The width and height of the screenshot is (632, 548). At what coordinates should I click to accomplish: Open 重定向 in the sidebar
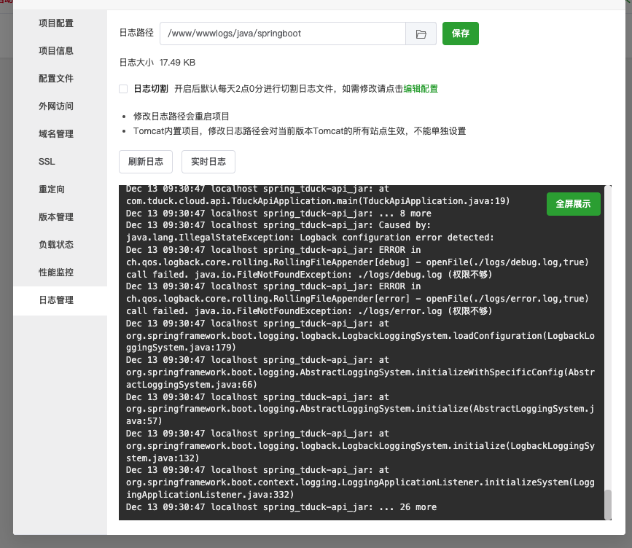pos(52,189)
